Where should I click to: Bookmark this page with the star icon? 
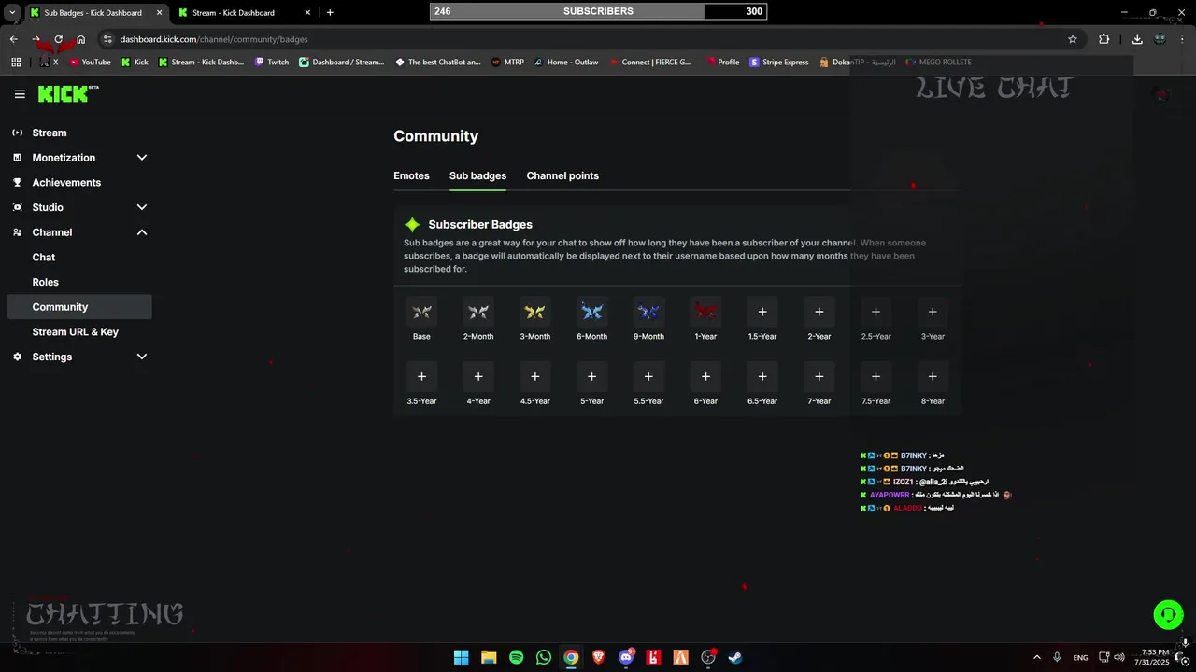pyautogui.click(x=1073, y=39)
